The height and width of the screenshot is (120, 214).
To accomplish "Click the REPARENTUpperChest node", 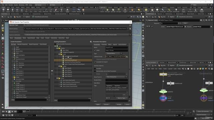I will click(163, 74).
